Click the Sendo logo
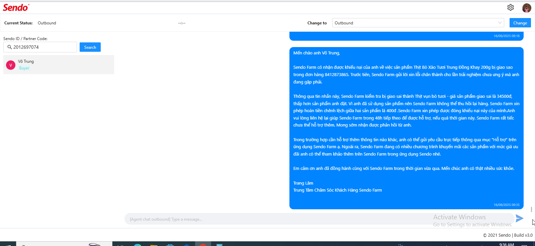This screenshot has width=535, height=246. click(x=16, y=7)
